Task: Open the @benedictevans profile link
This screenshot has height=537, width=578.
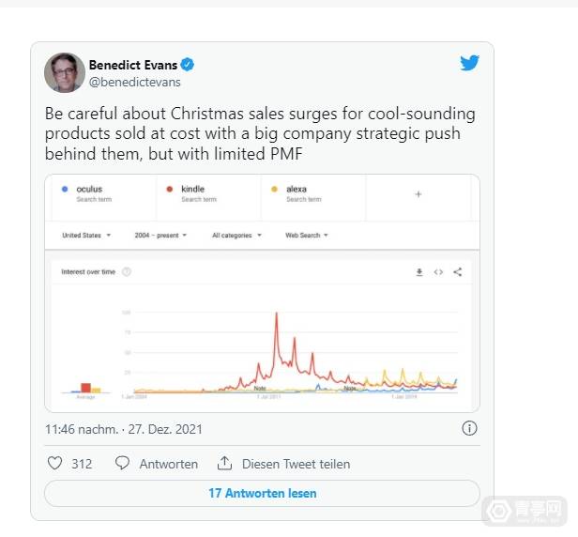Action: [134, 82]
